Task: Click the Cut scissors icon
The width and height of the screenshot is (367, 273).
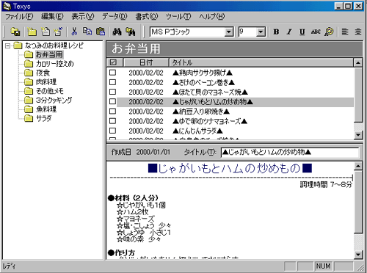Action: pyautogui.click(x=74, y=32)
